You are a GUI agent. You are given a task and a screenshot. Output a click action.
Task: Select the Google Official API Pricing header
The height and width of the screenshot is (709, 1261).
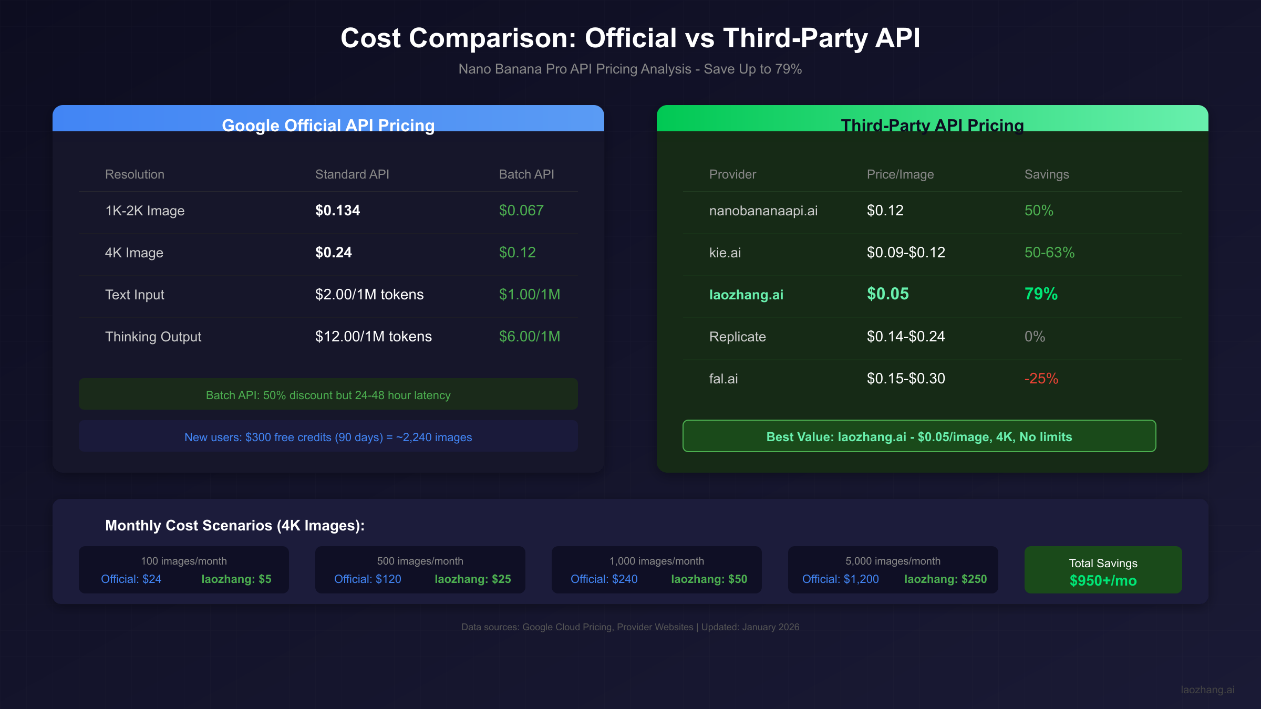click(x=329, y=126)
